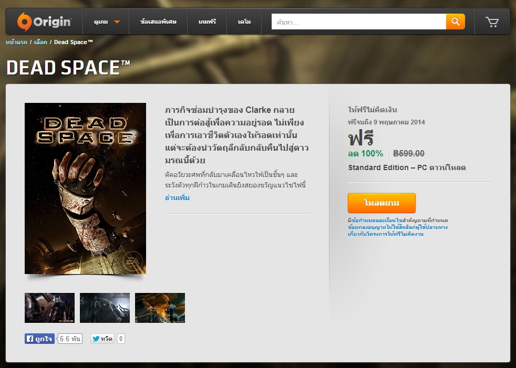516x368 pixels.
Task: Open the end user license agreement link
Action: click(398, 227)
